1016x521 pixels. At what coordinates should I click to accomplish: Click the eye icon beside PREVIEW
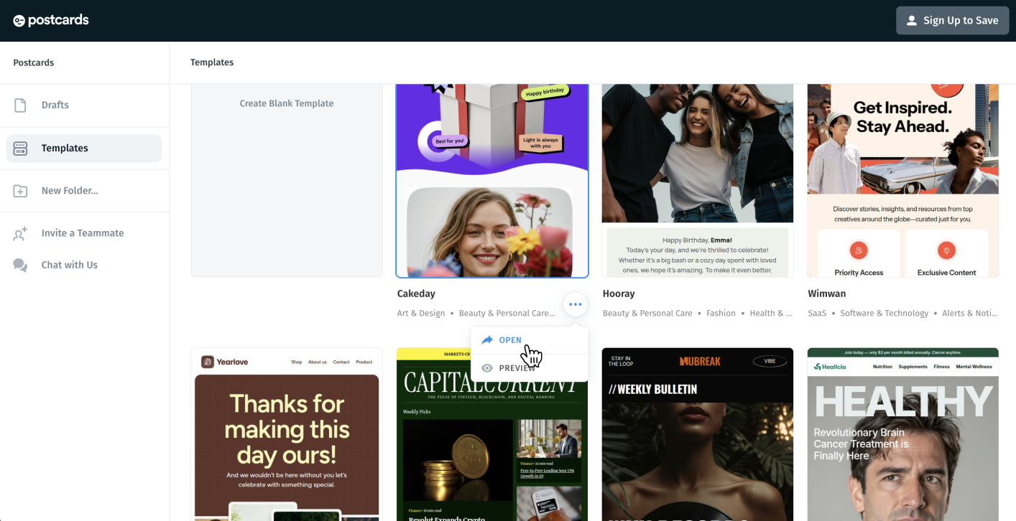click(487, 368)
